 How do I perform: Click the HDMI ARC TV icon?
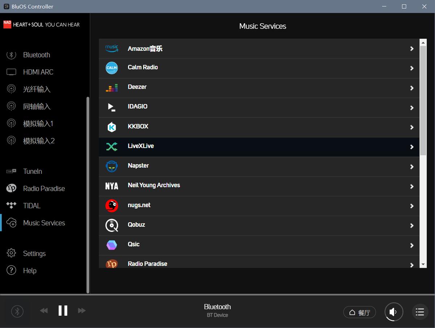[x=11, y=72]
